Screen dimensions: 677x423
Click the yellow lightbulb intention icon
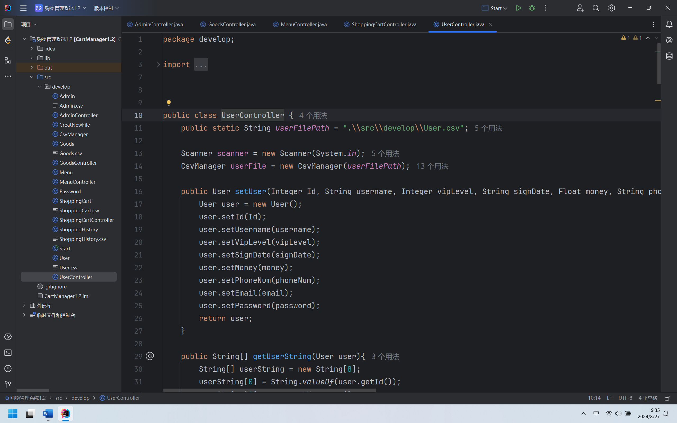click(169, 103)
